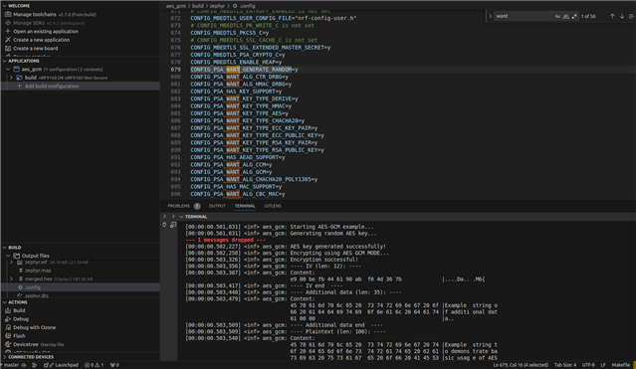636x369 pixels.
Task: Collapse the BUILD section
Action: [4, 248]
